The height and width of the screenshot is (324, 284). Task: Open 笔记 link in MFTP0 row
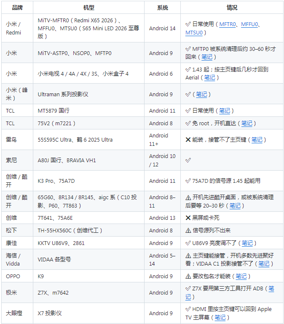pyautogui.click(x=207, y=57)
